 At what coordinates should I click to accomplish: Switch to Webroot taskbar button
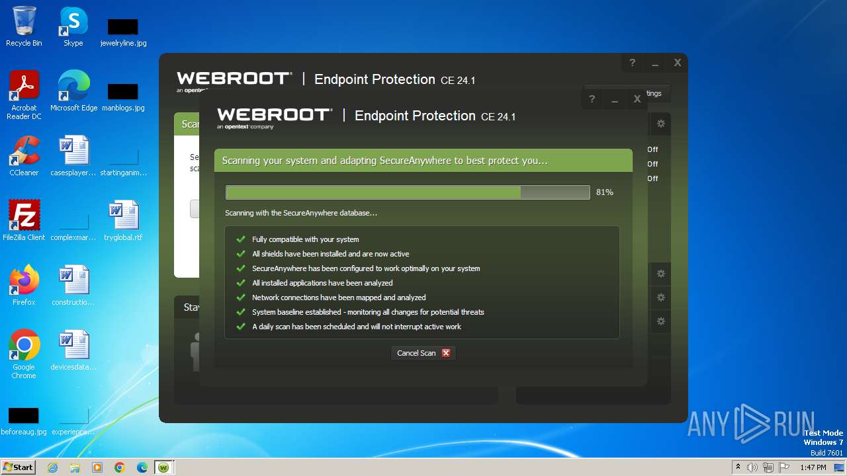point(165,467)
